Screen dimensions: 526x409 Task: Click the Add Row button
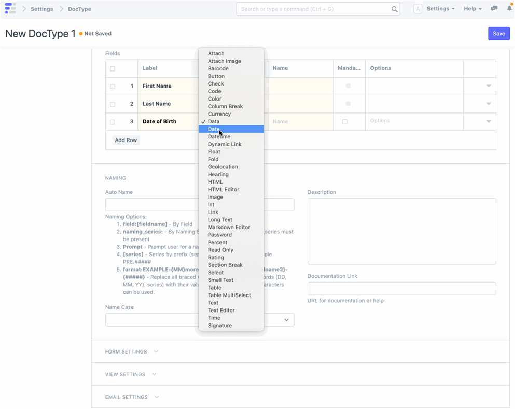click(x=126, y=140)
